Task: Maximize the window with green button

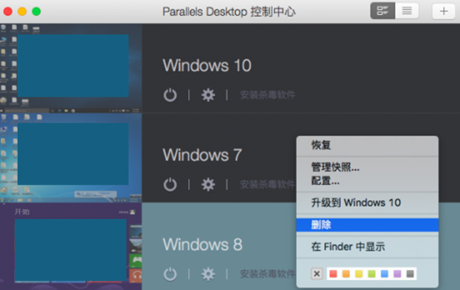Action: [37, 11]
